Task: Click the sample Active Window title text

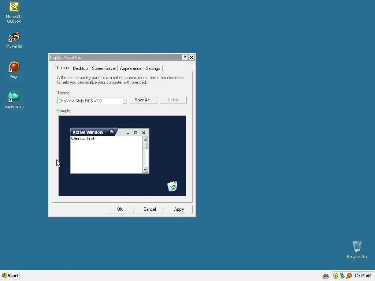Action: point(88,132)
